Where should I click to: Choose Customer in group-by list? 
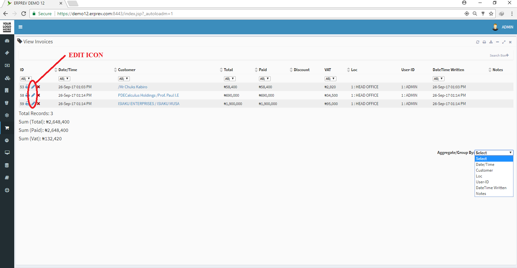[494, 170]
